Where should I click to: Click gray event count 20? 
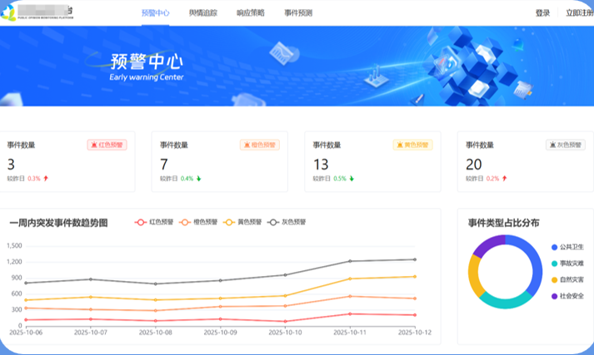point(473,165)
